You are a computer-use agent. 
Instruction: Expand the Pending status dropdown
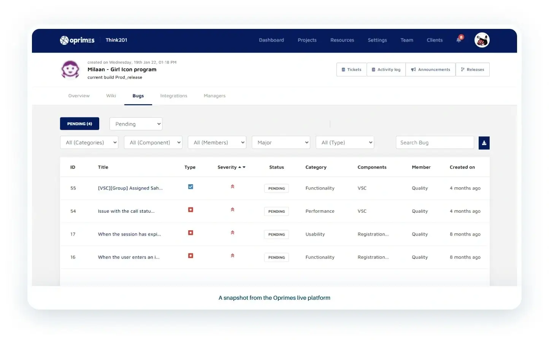pyautogui.click(x=136, y=124)
